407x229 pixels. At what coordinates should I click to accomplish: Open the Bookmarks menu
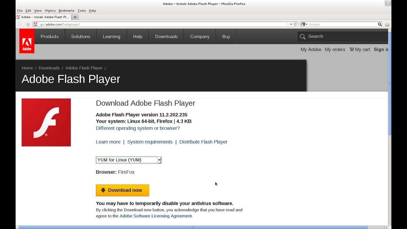tap(66, 10)
